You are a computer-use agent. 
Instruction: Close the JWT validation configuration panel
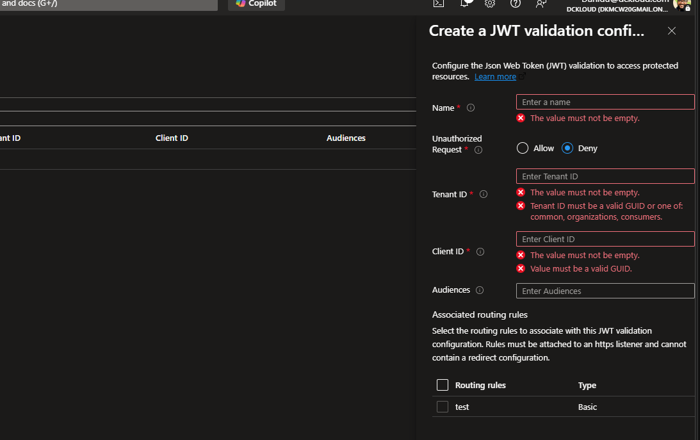click(x=672, y=31)
